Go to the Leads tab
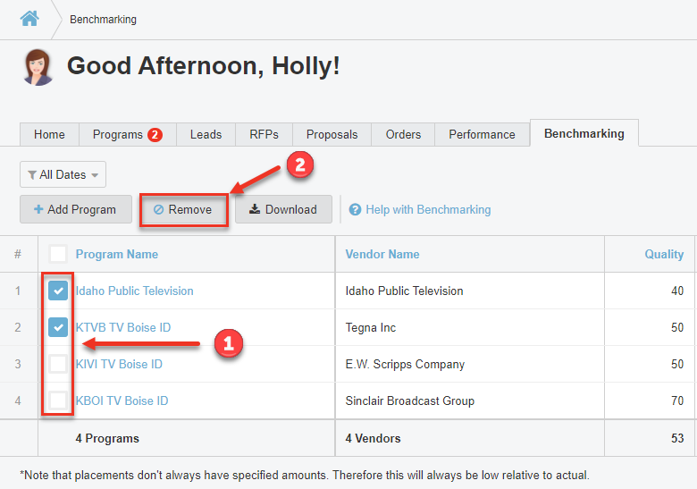The image size is (697, 489). coord(206,135)
